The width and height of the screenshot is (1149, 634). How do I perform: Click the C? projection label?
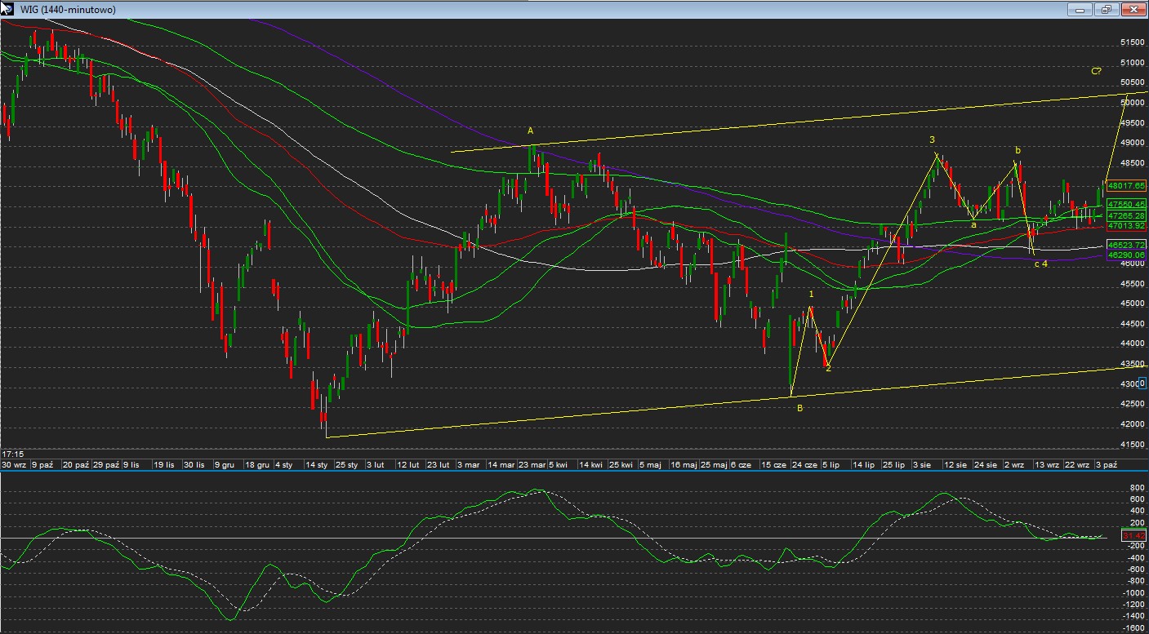point(1096,71)
